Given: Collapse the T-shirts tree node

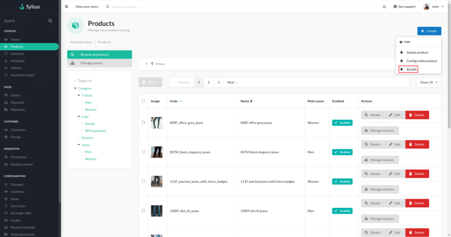Looking at the screenshot, I should [79, 96].
